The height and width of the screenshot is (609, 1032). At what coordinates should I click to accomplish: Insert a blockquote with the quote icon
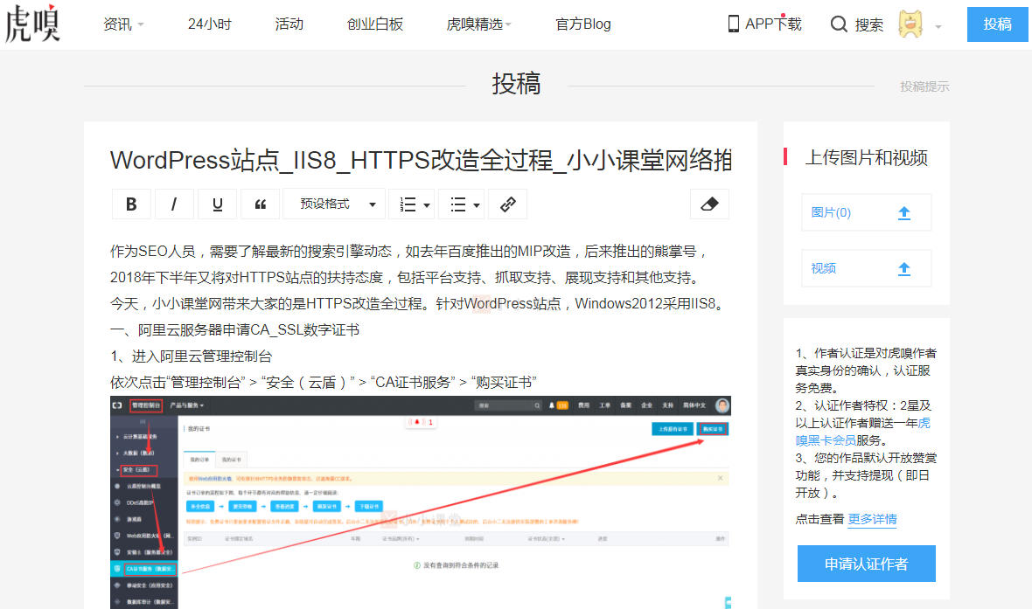click(260, 204)
